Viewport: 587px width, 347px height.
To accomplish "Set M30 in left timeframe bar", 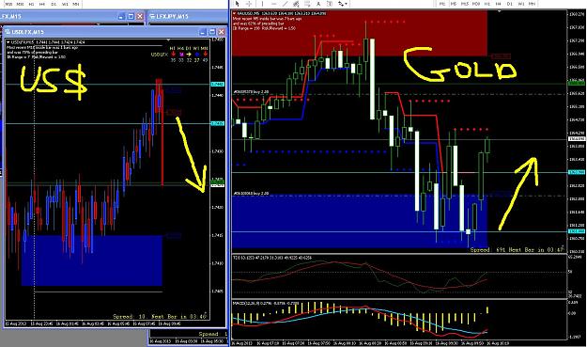I will pyautogui.click(x=20, y=4).
